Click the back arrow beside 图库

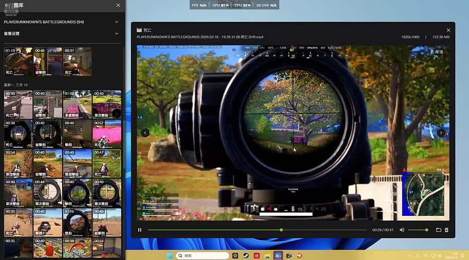click(x=7, y=5)
